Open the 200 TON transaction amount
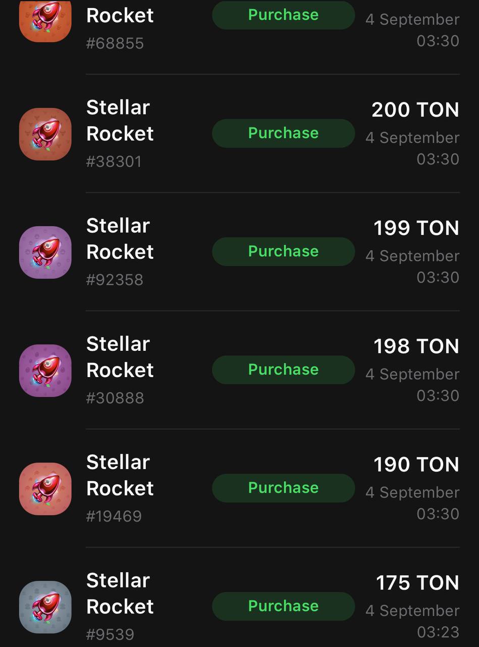 [x=415, y=110]
